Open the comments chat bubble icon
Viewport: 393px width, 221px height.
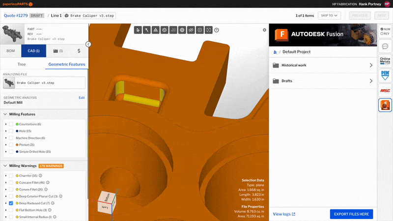click(x=385, y=46)
